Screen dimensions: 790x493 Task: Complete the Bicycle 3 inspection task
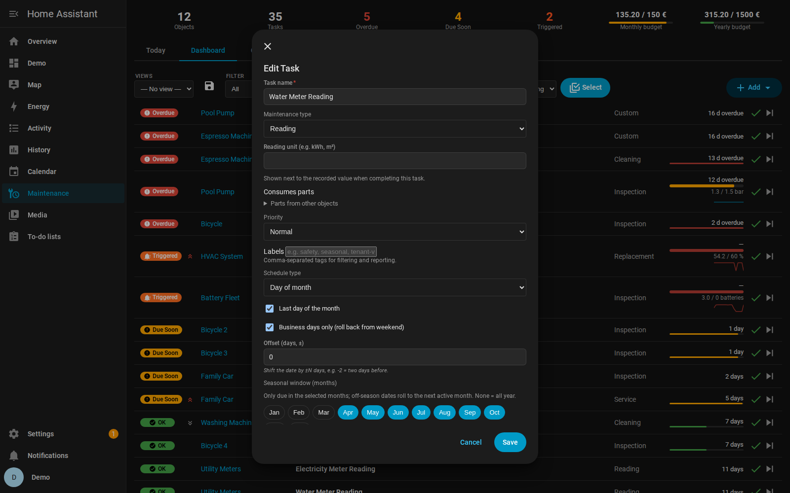(756, 353)
